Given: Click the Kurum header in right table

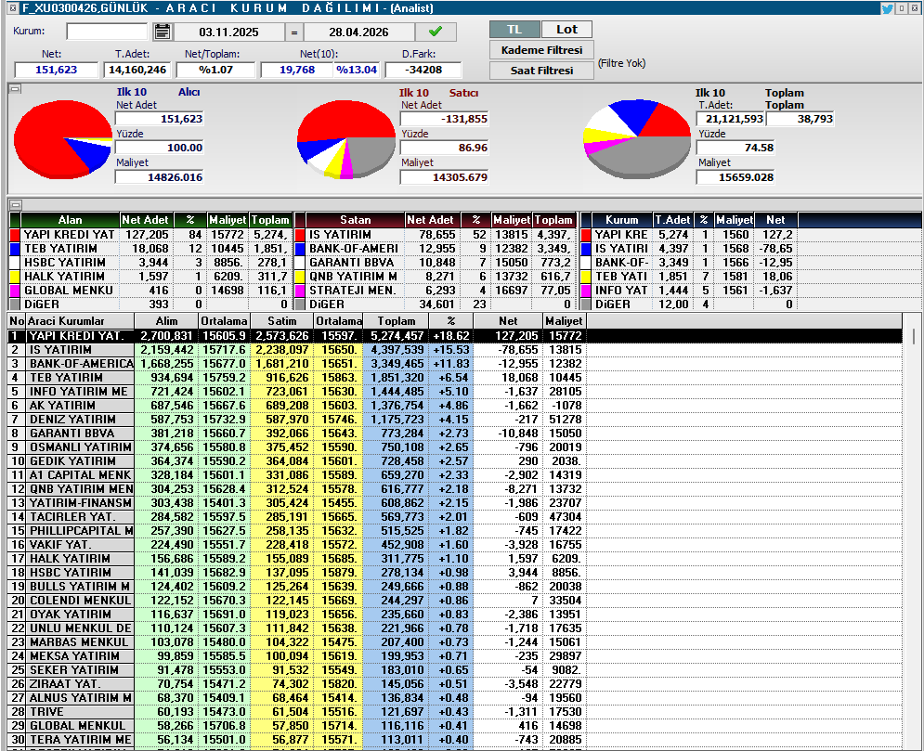Looking at the screenshot, I should [x=621, y=220].
